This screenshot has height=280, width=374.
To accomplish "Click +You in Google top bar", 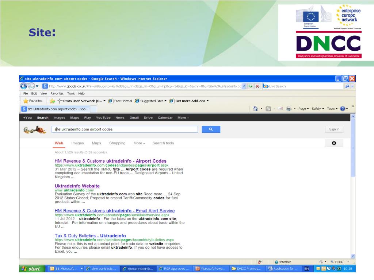I will click(x=27, y=118).
